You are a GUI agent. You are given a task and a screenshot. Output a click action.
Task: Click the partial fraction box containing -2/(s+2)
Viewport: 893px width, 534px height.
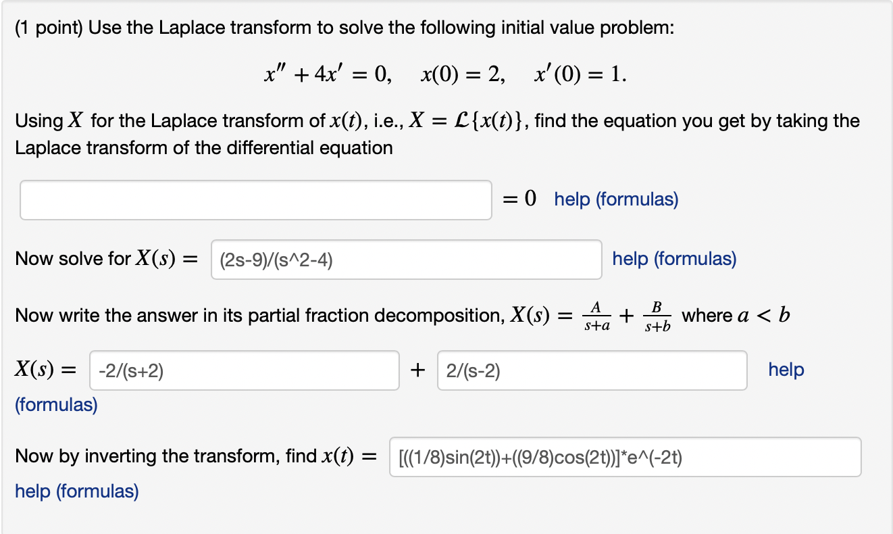pos(245,370)
